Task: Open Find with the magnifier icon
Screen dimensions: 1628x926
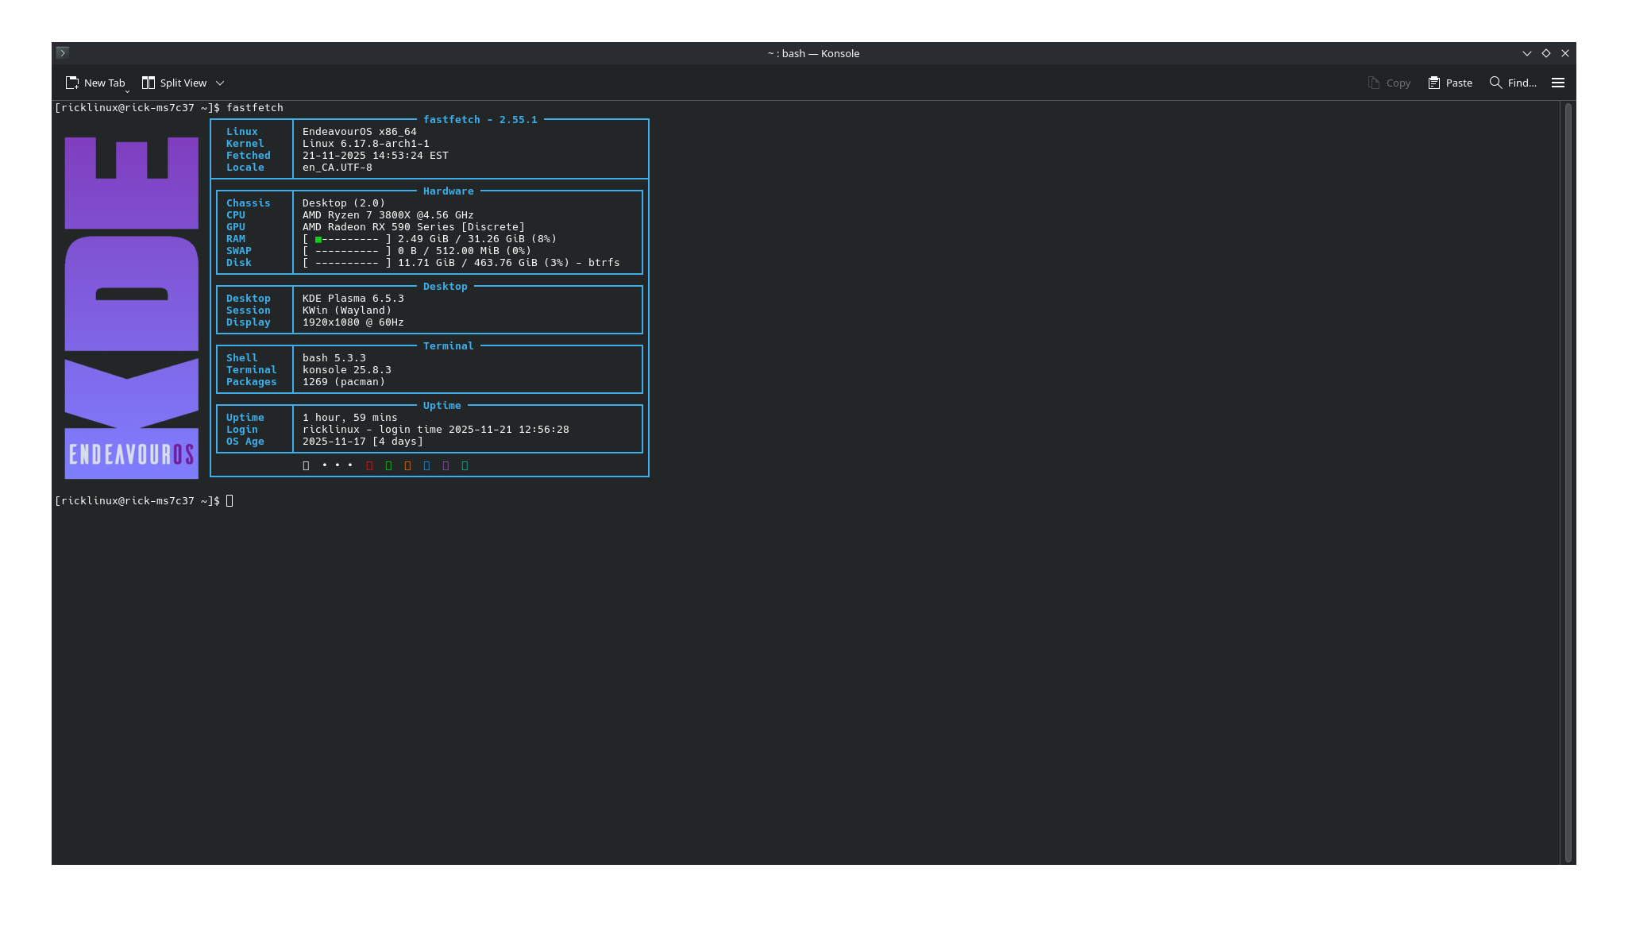Action: (x=1495, y=83)
